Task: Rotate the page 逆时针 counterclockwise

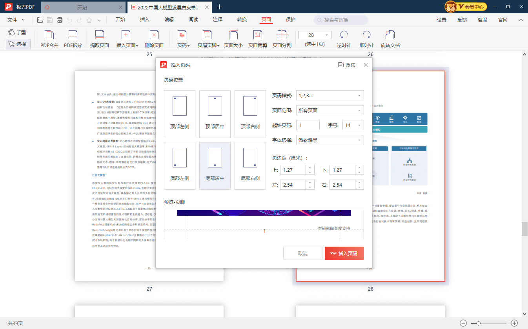Action: tap(344, 39)
